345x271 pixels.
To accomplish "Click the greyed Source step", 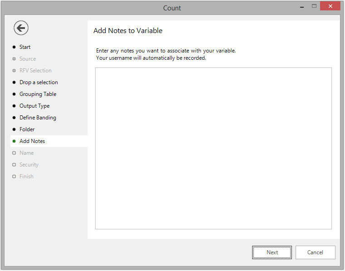I will [28, 59].
